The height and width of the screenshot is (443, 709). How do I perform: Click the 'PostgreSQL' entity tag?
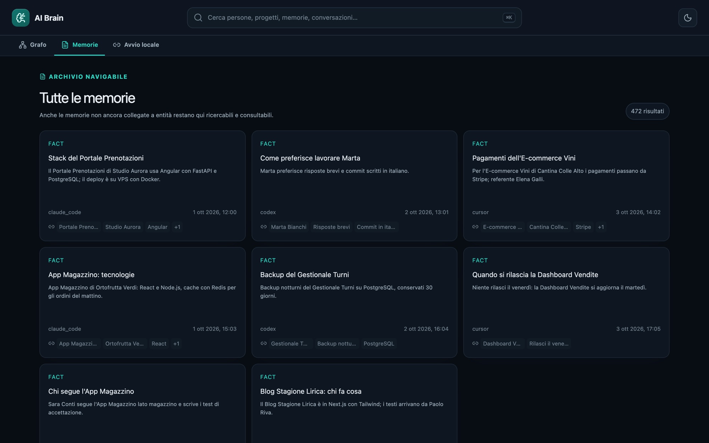click(379, 344)
